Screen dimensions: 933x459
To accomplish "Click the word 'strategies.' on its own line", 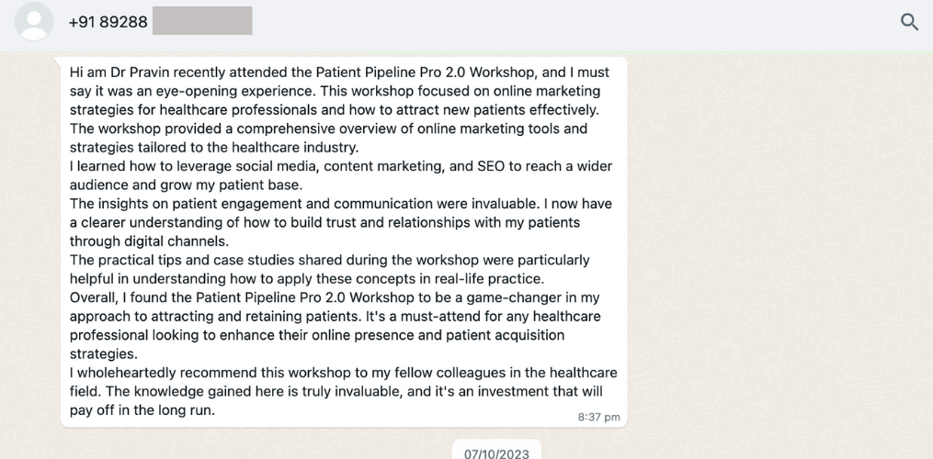I will tap(104, 353).
